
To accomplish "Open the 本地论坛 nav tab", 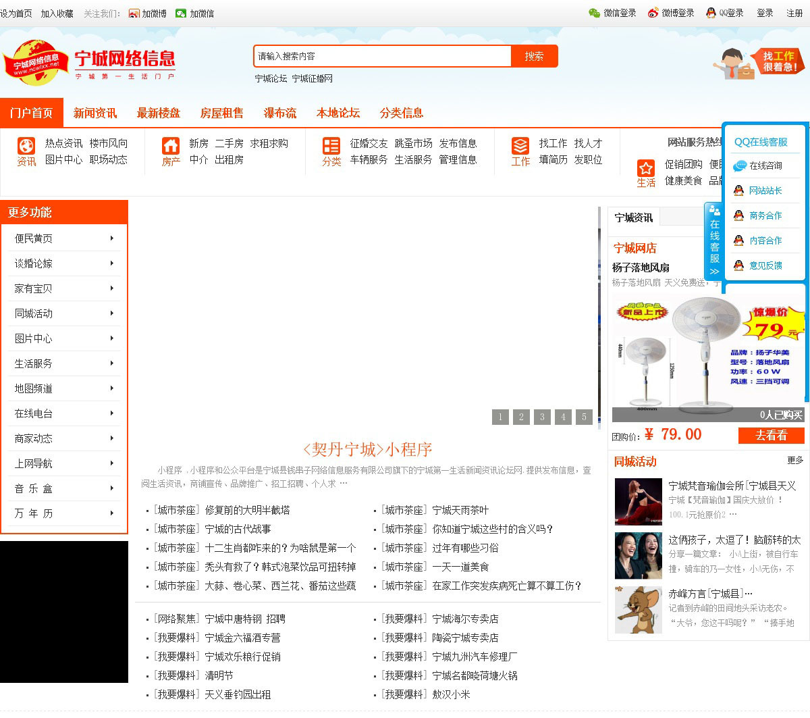I will coord(338,113).
